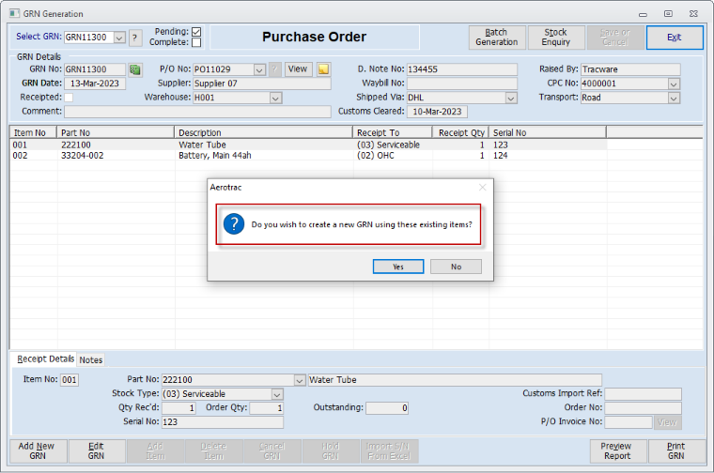Viewport: 714px width, 473px height.
Task: Toggle the Complete checkbox
Action: tap(196, 42)
